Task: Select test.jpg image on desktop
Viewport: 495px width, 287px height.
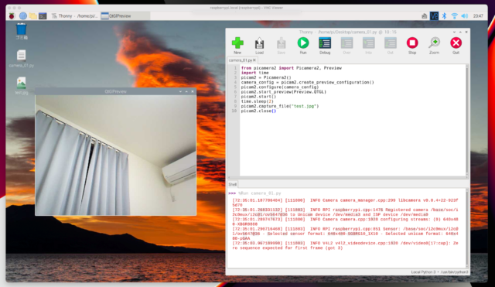Action: click(21, 86)
